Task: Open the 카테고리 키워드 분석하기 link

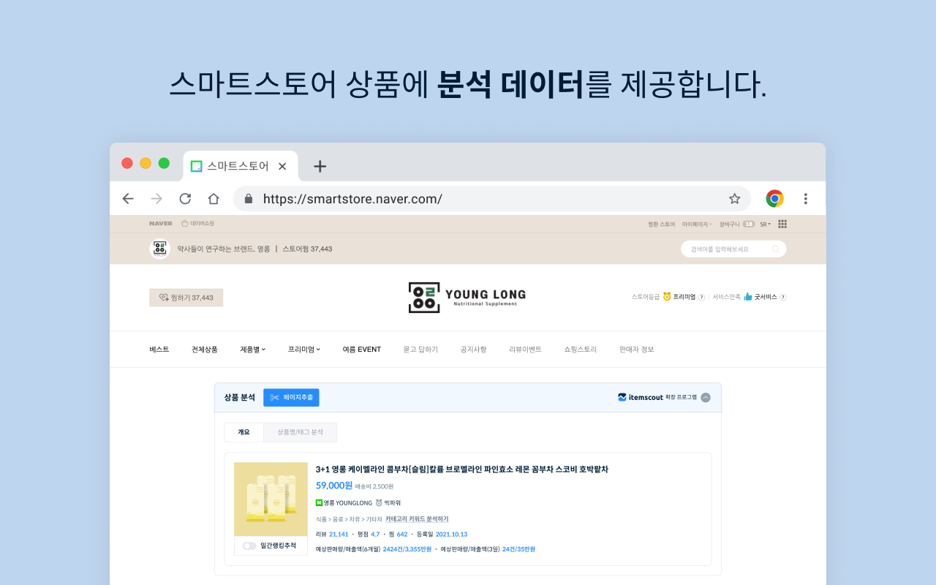Action: pyautogui.click(x=417, y=518)
